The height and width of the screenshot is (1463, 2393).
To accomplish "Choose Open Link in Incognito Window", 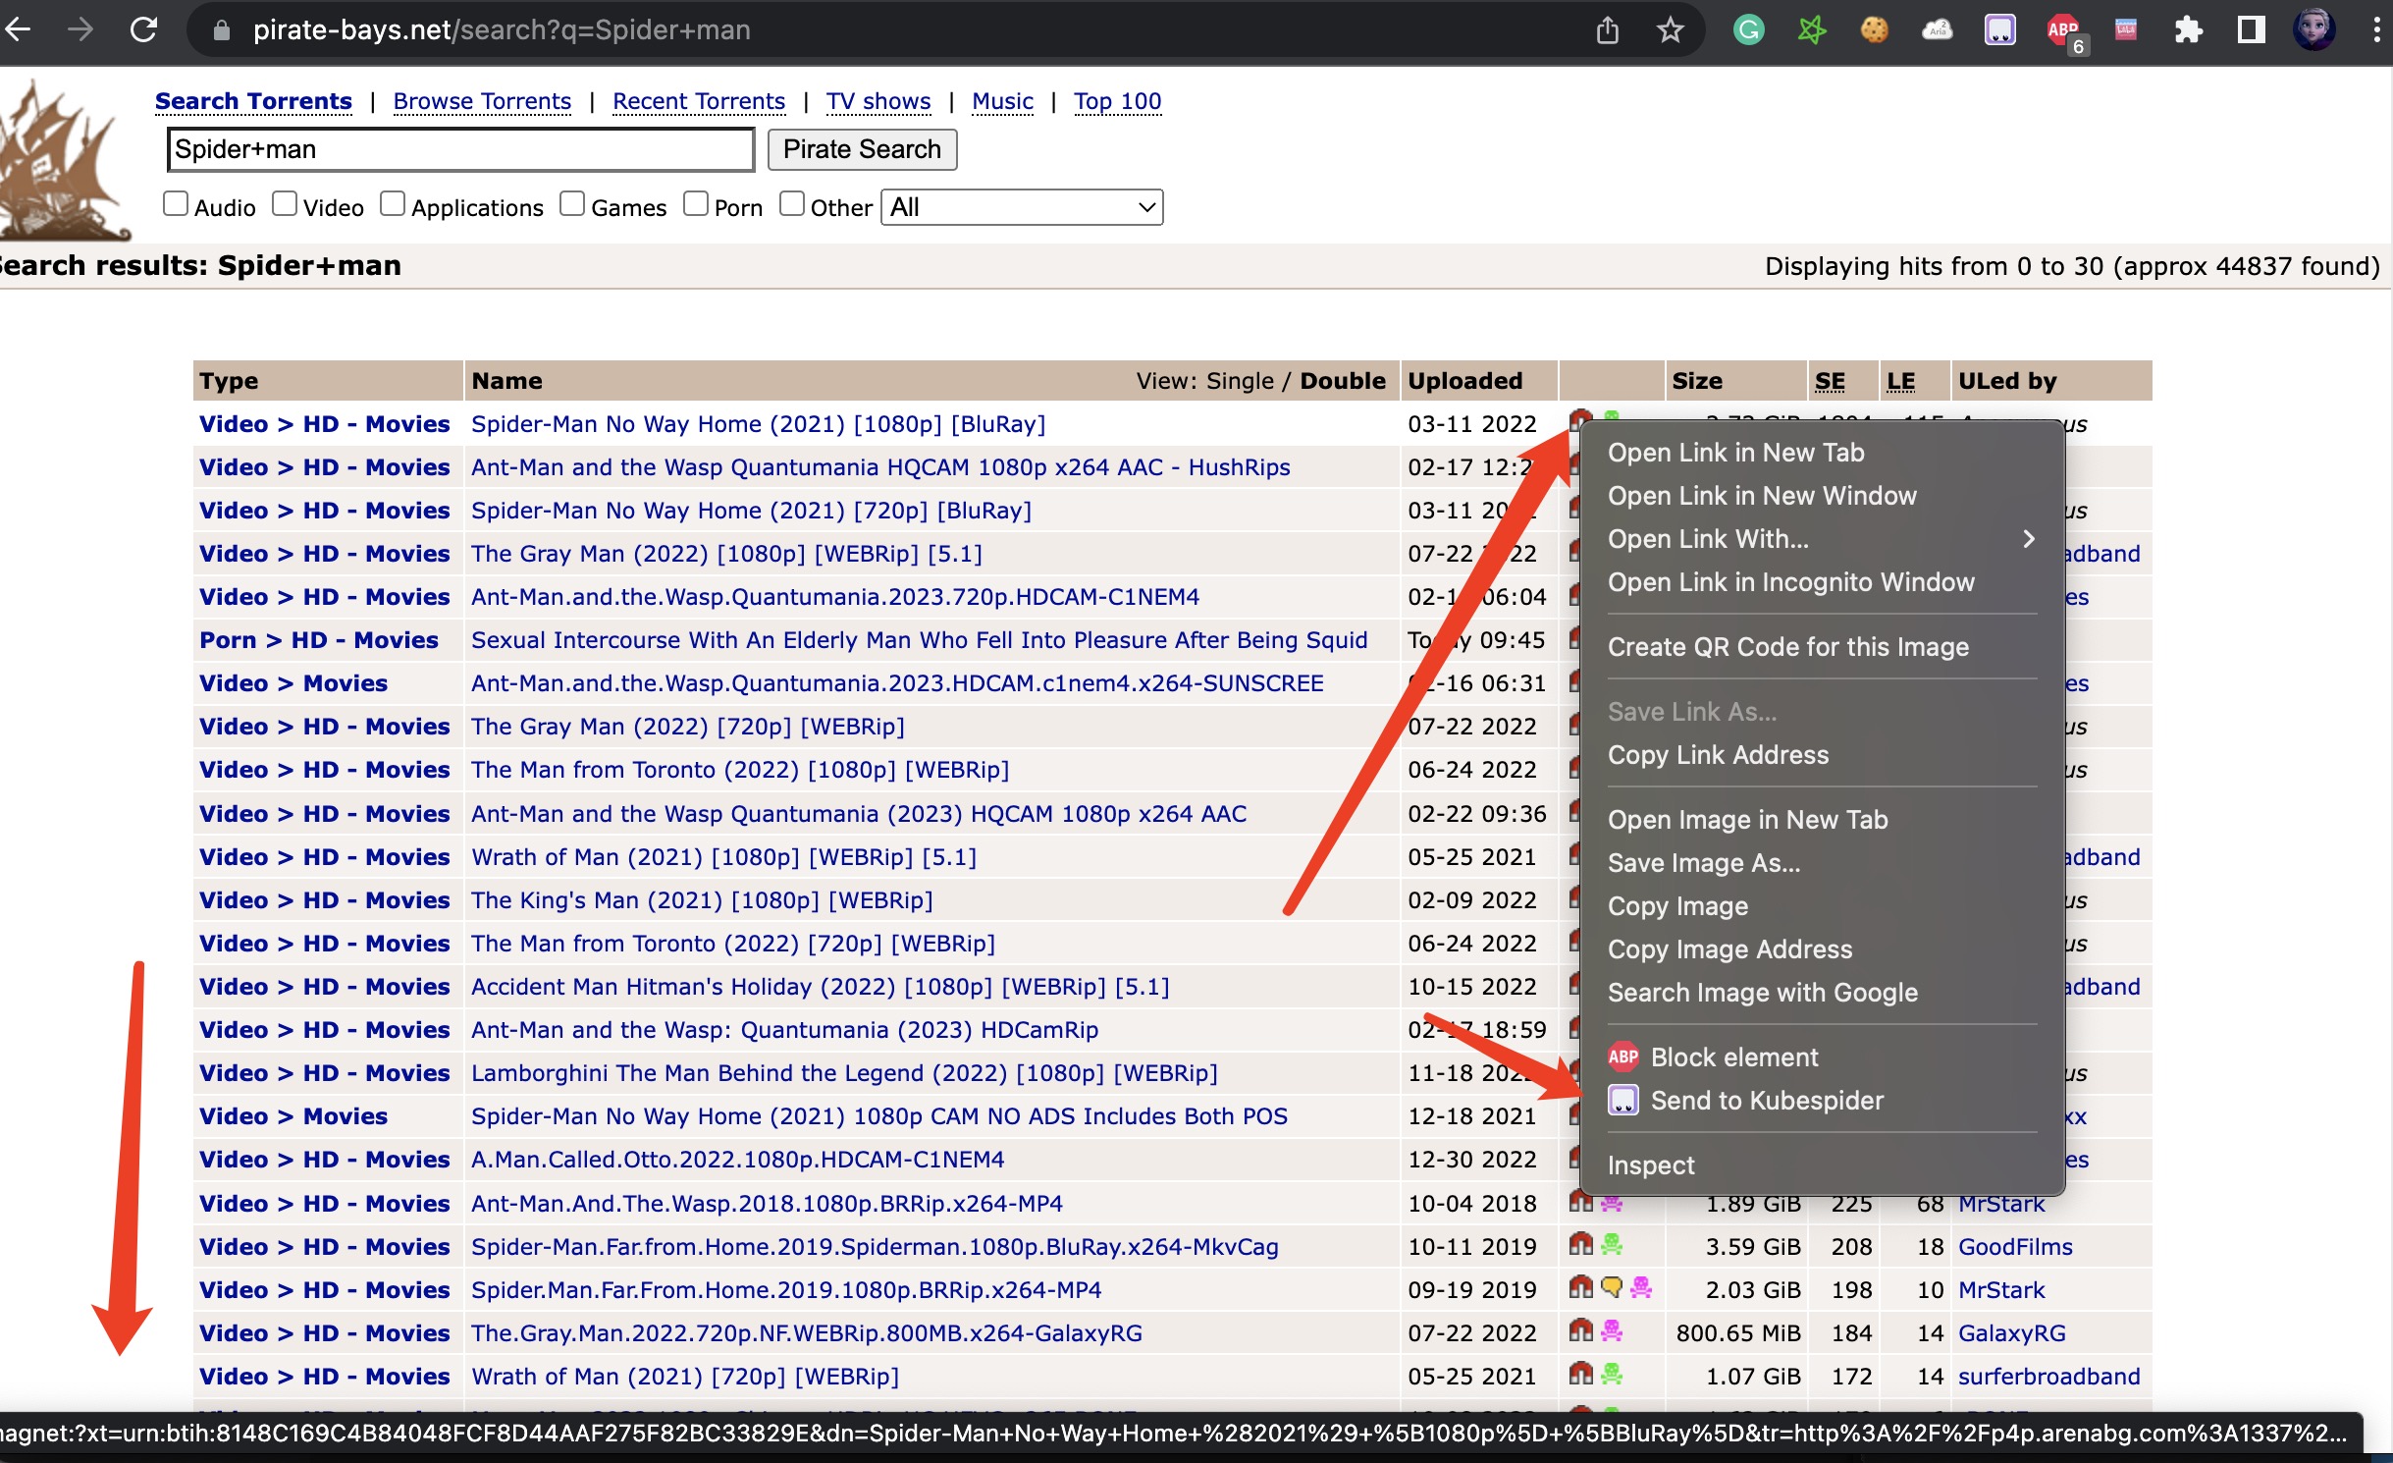I will pos(1822,582).
